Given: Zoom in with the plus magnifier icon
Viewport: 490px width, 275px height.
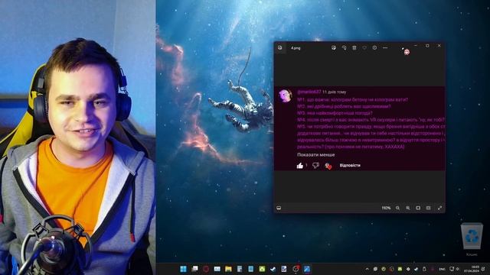Looking at the screenshot, I should click(x=408, y=208).
